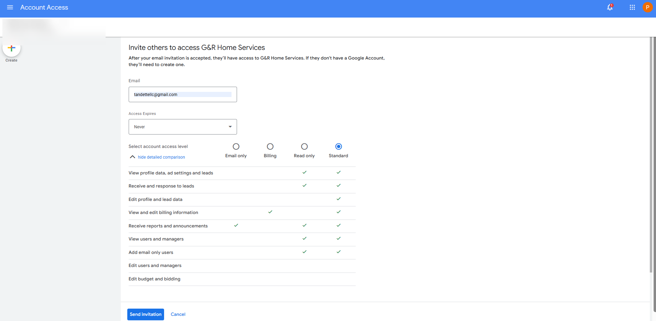Open the notifications bell
656x321 pixels.
tap(610, 7)
